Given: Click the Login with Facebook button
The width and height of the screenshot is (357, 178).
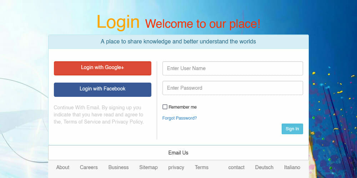Looking at the screenshot, I should coord(102,89).
